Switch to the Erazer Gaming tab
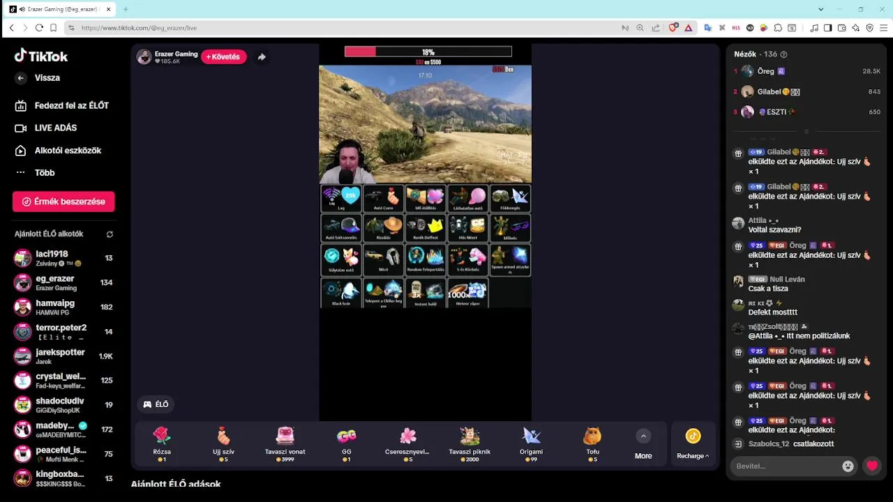The image size is (893, 502). (59, 9)
